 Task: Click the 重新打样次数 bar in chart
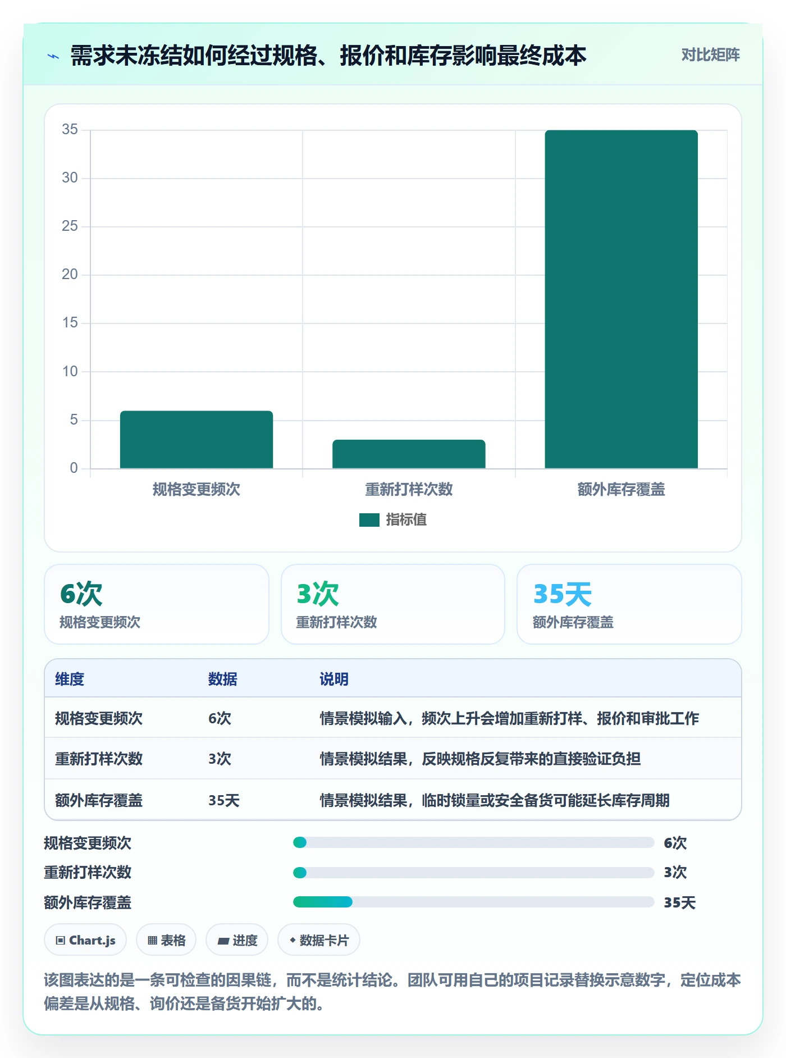tap(409, 454)
